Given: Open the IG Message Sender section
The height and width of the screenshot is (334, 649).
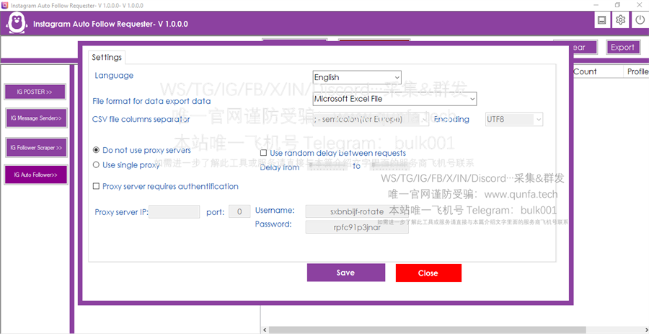Looking at the screenshot, I should pyautogui.click(x=36, y=118).
